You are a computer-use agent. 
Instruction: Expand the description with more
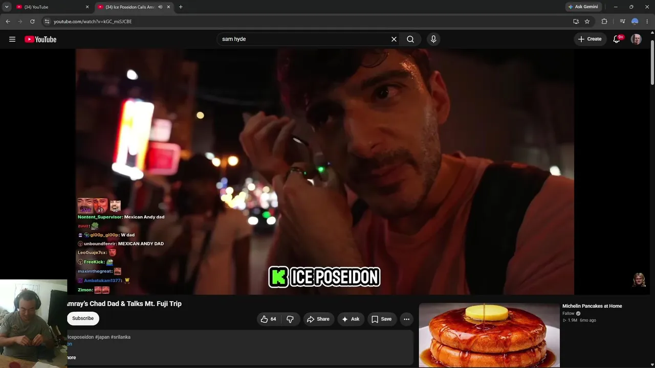(x=71, y=357)
